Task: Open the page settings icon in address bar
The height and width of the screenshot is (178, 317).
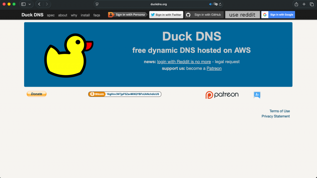Action: point(97,4)
